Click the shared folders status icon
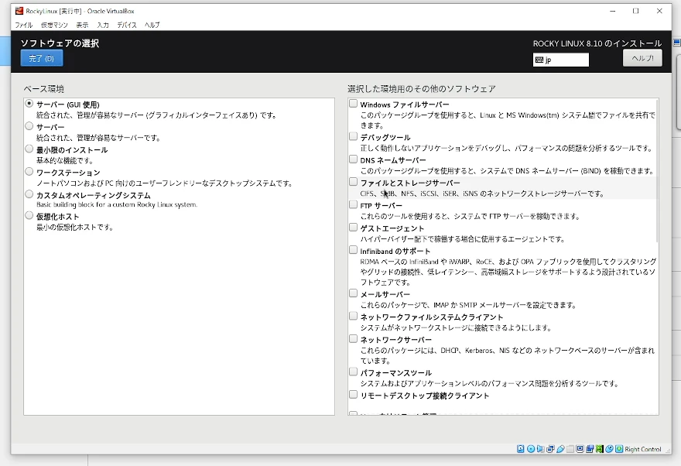The width and height of the screenshot is (681, 466). [x=570, y=449]
